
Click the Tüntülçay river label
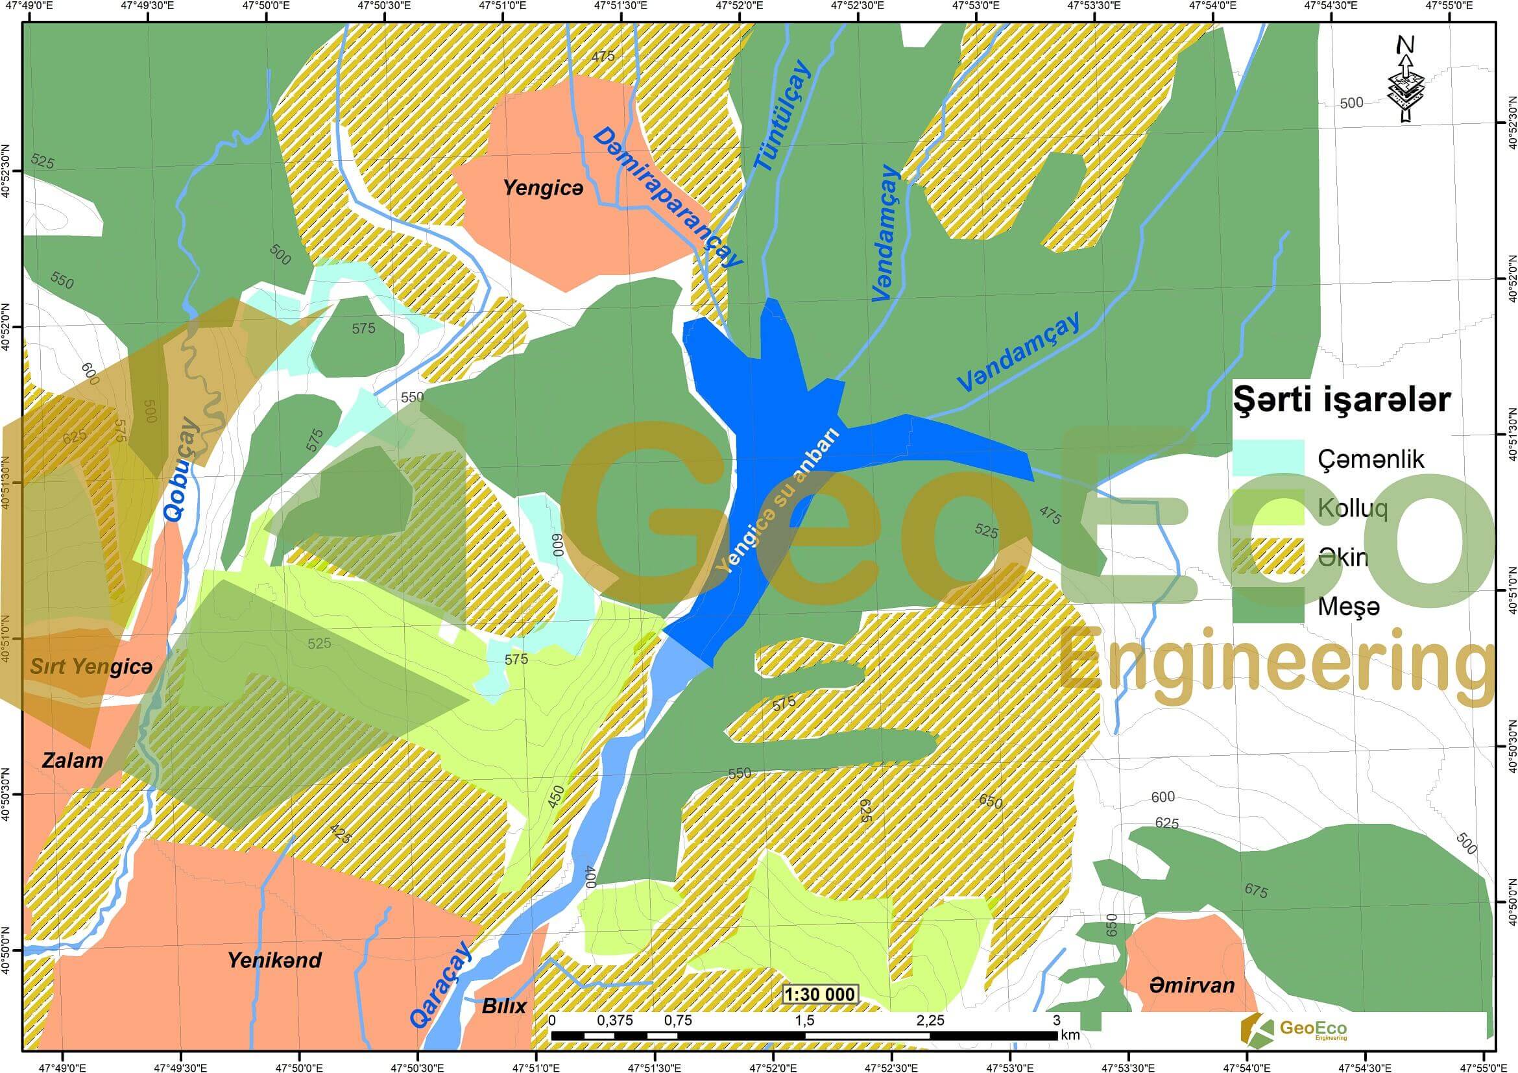tap(782, 115)
